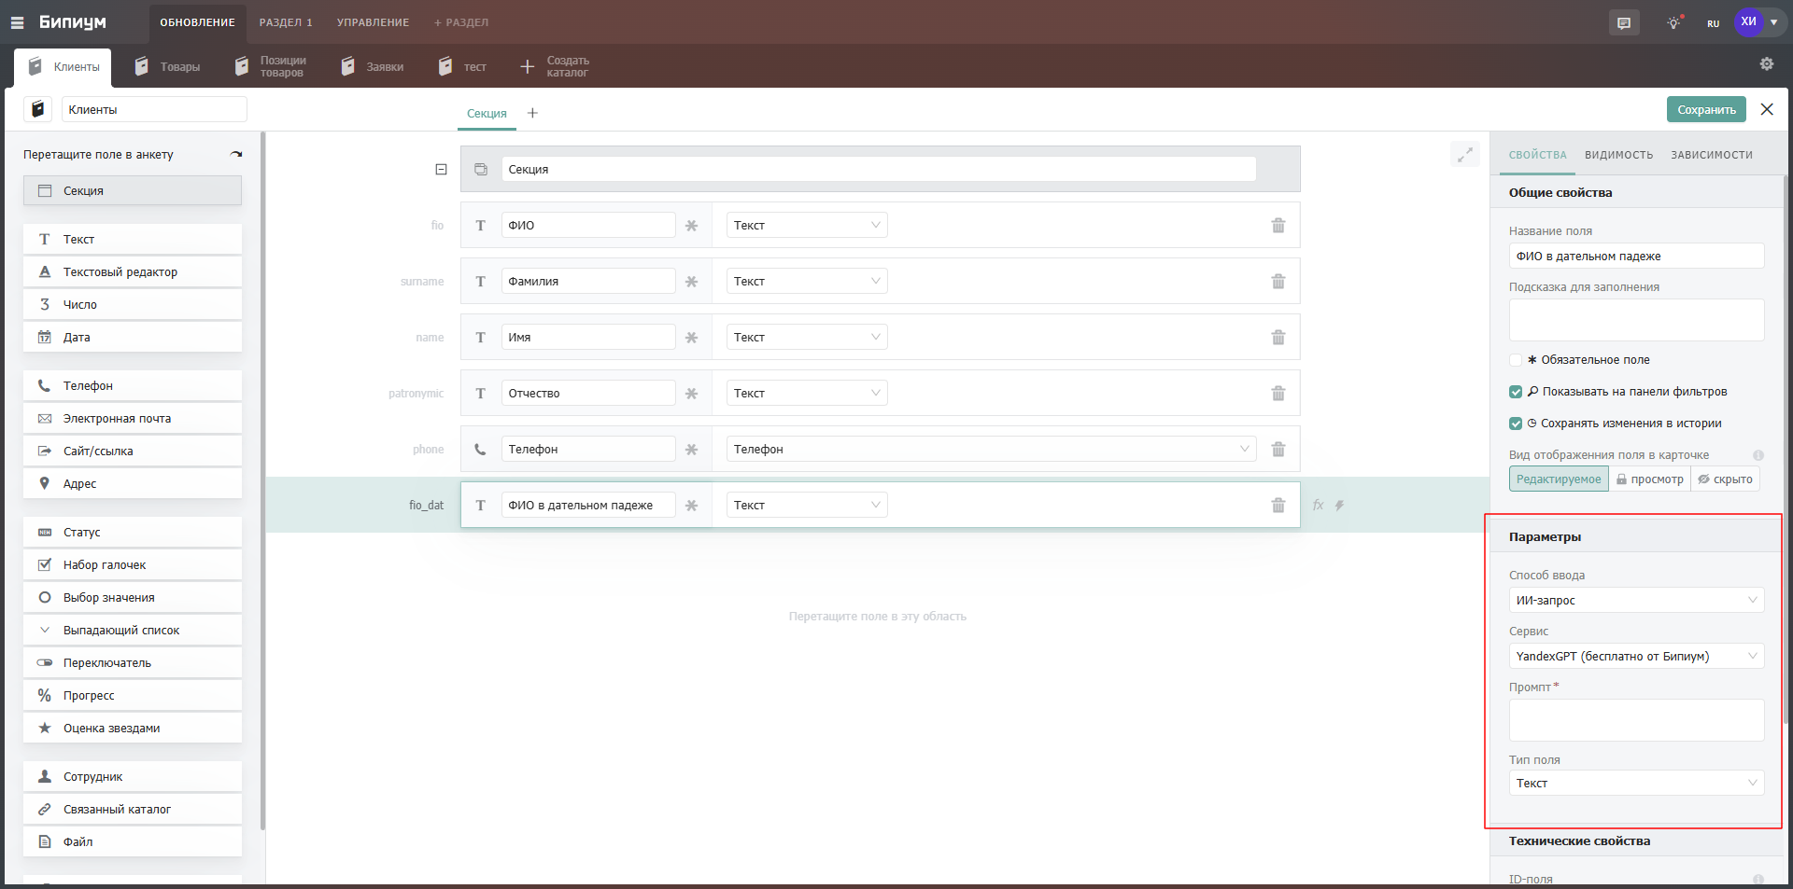Select the скрыто display mode button
The image size is (1793, 889).
(x=1725, y=479)
